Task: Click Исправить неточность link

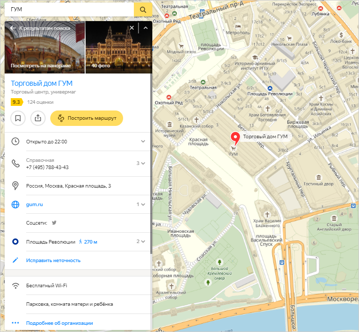Action: [x=53, y=261]
